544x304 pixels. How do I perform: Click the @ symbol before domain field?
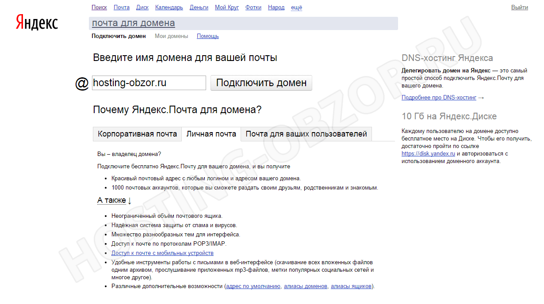(82, 83)
